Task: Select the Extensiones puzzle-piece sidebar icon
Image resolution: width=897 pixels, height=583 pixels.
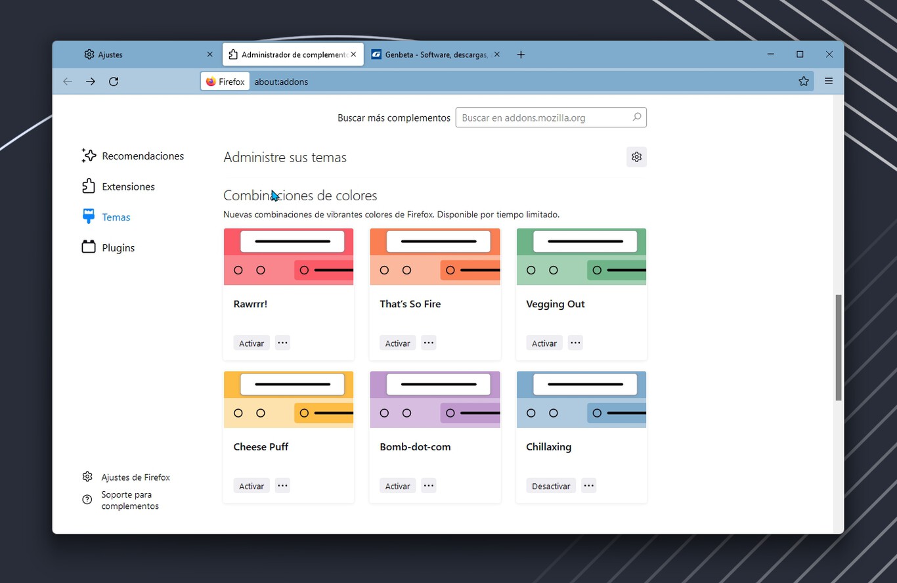Action: click(88, 186)
